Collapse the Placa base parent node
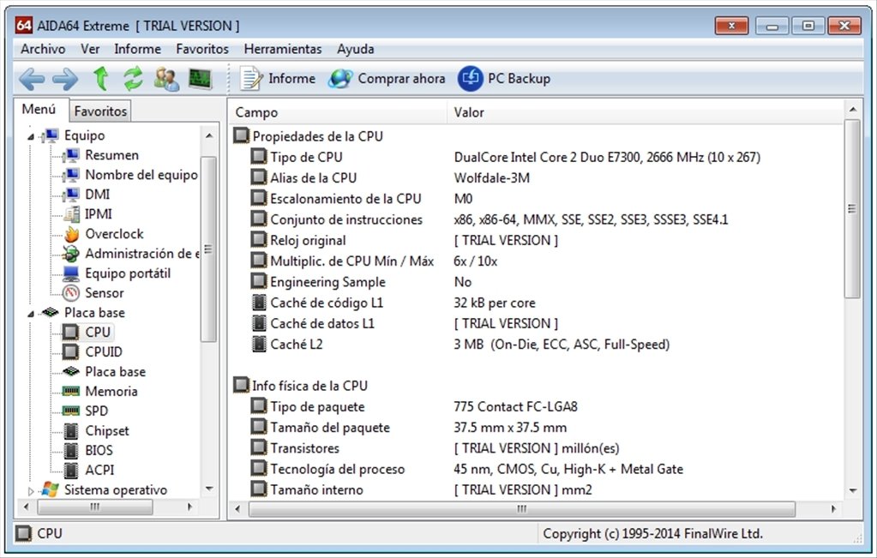 click(31, 314)
